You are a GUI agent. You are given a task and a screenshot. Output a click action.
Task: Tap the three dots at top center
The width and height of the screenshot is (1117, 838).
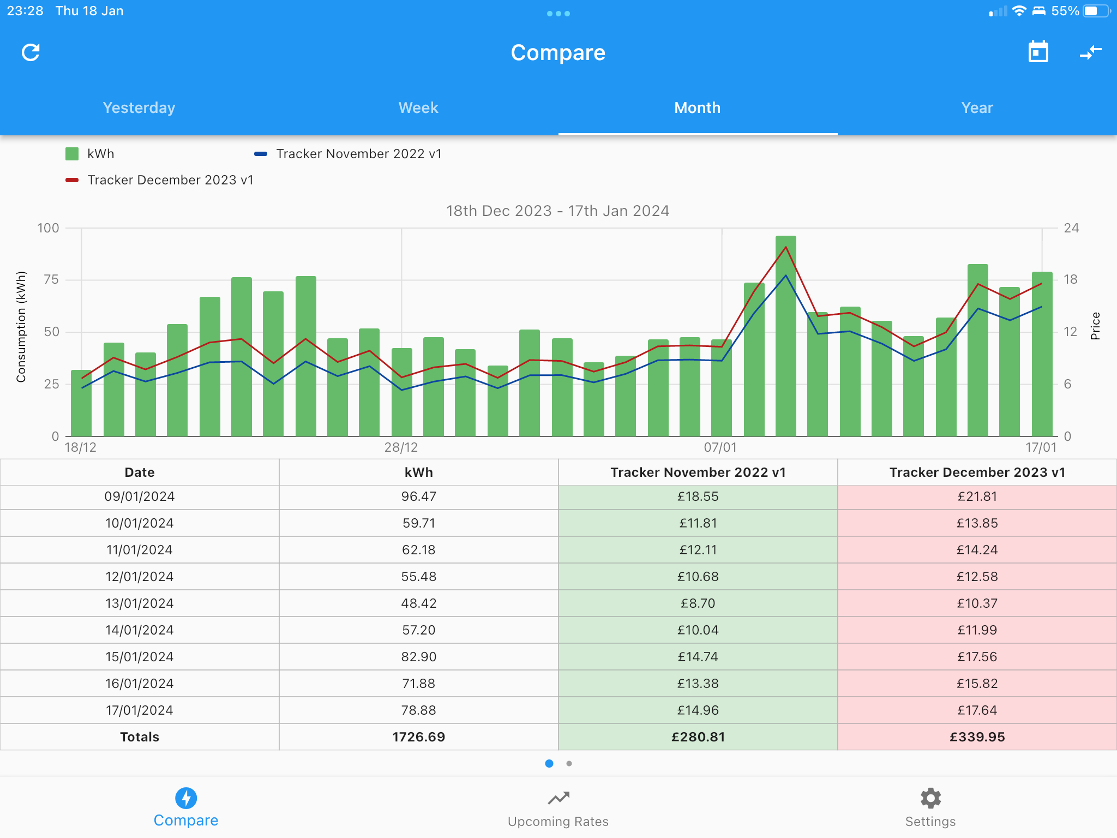tap(558, 14)
